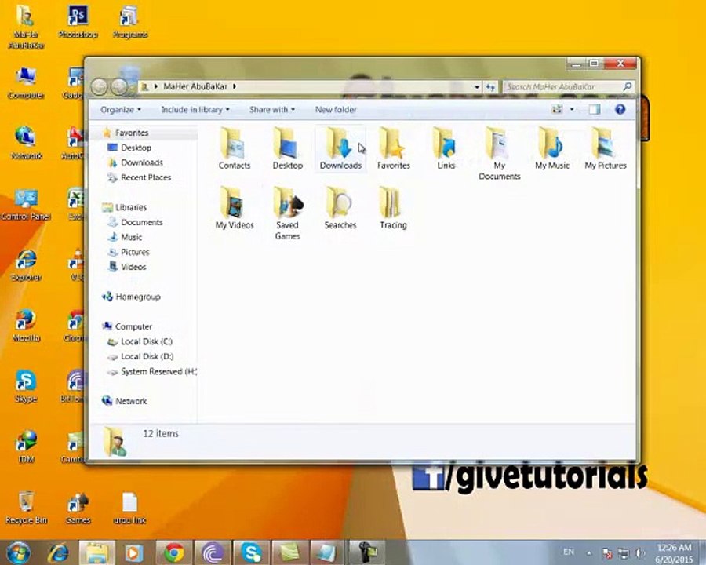
Task: Toggle the preview pane button
Action: click(595, 110)
